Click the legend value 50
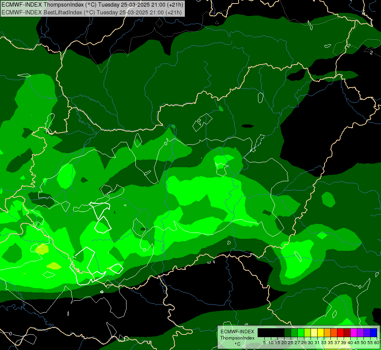The image size is (381, 350). coord(363,343)
